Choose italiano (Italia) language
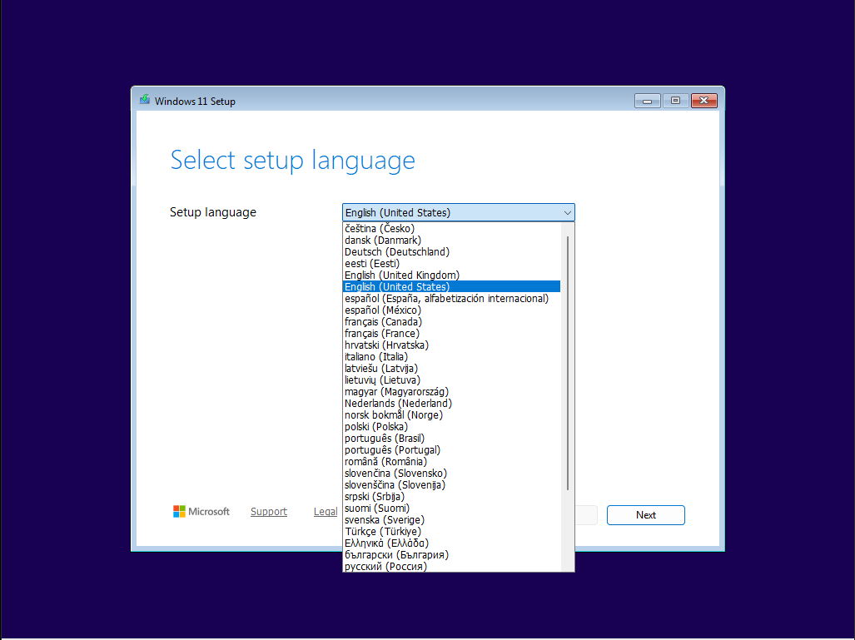Screen dimensions: 855x640 (x=451, y=357)
